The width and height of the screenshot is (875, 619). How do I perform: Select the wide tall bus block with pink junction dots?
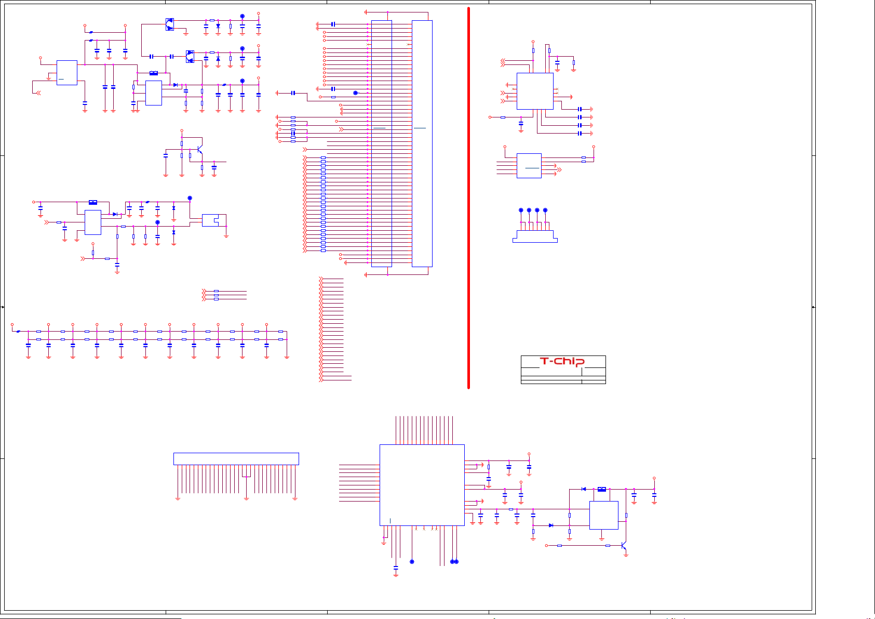[381, 143]
